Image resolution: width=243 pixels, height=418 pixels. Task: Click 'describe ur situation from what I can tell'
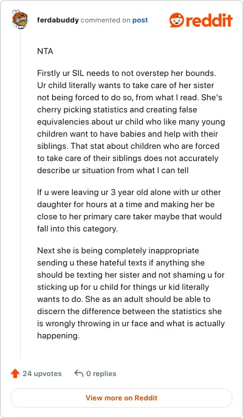113,170
